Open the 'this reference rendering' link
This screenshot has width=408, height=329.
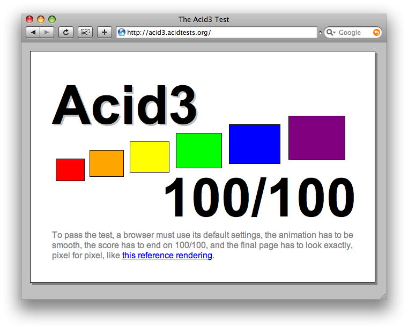[x=167, y=256]
